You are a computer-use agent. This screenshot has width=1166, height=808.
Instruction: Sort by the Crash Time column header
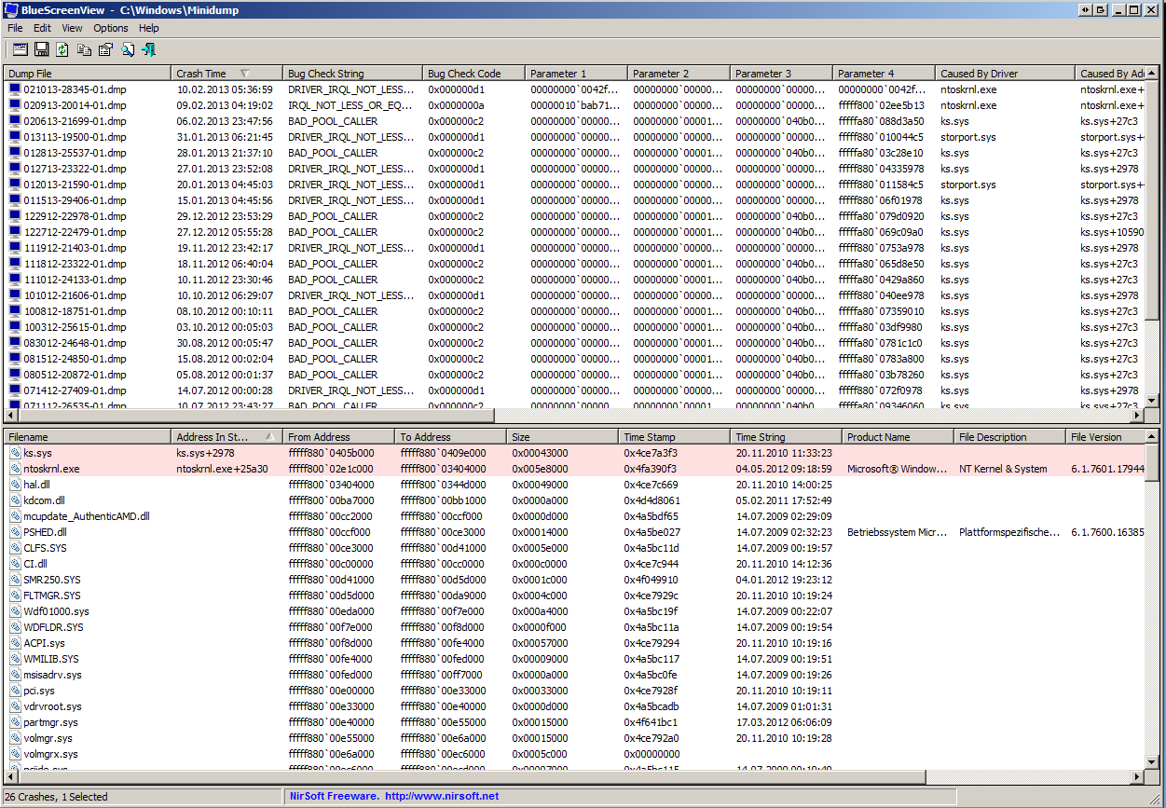click(x=227, y=73)
